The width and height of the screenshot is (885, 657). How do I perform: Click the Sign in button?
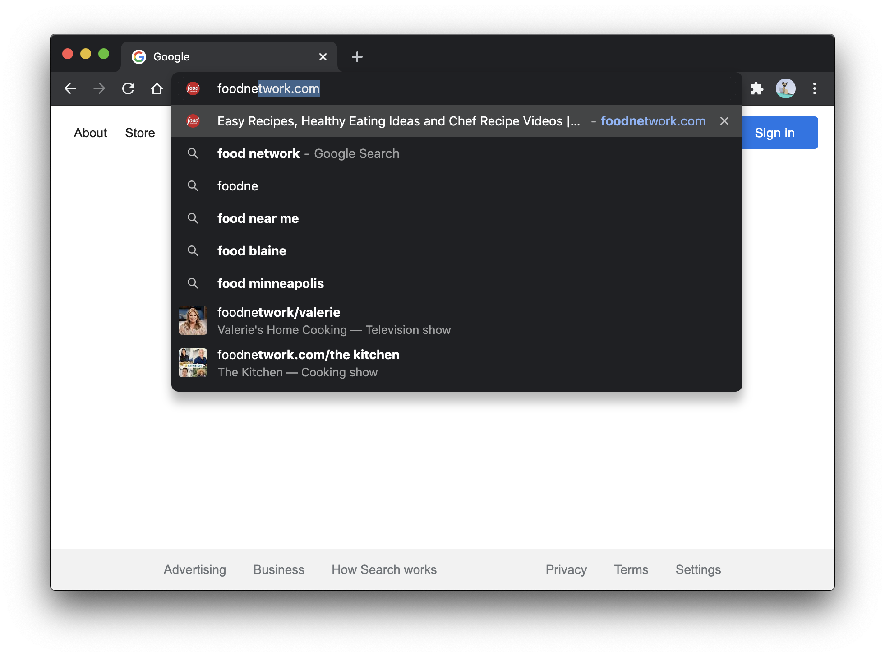click(x=780, y=133)
